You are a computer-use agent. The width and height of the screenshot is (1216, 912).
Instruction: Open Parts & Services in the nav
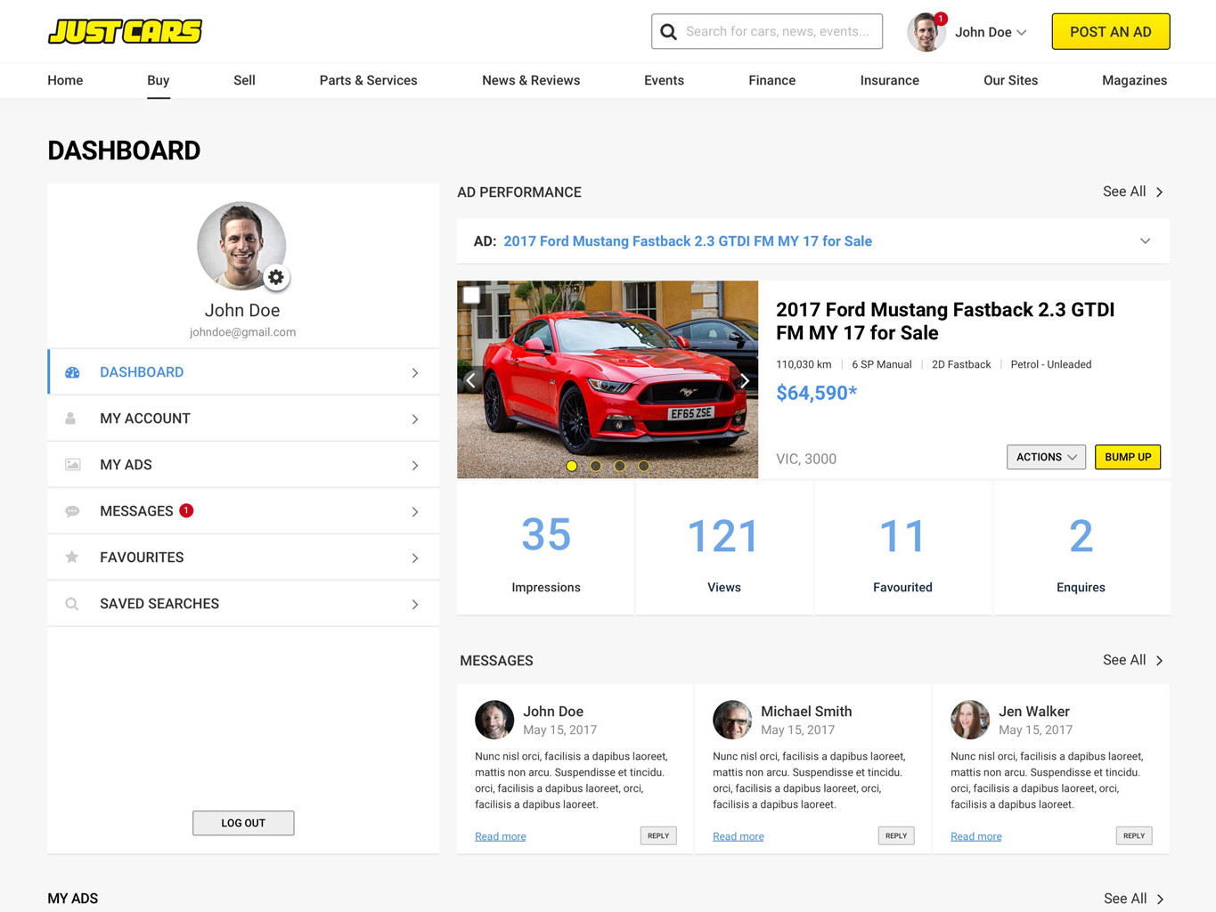point(368,80)
